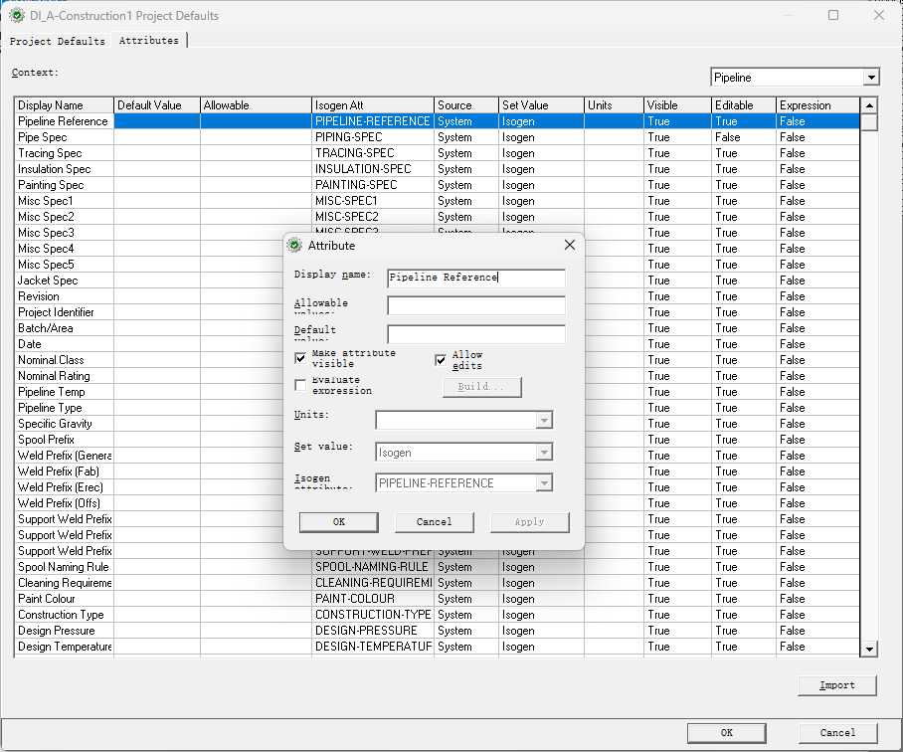Click the scroll down arrow of the table
This screenshot has width=903, height=752.
(x=869, y=649)
